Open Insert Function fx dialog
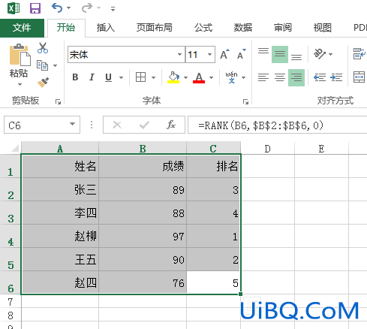This screenshot has height=329, width=367. pyautogui.click(x=171, y=125)
